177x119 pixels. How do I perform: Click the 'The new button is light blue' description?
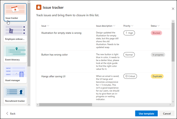point(108,62)
